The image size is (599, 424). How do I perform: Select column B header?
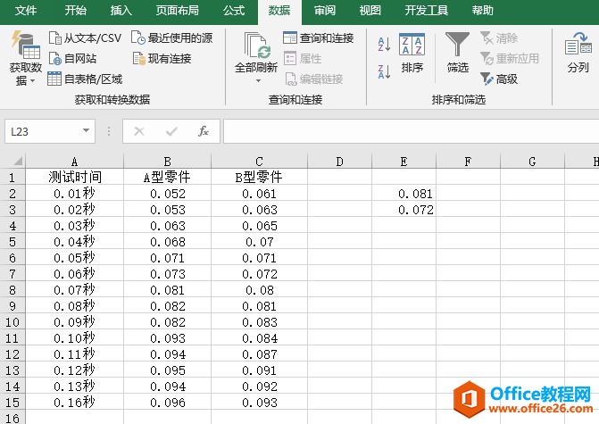(167, 162)
